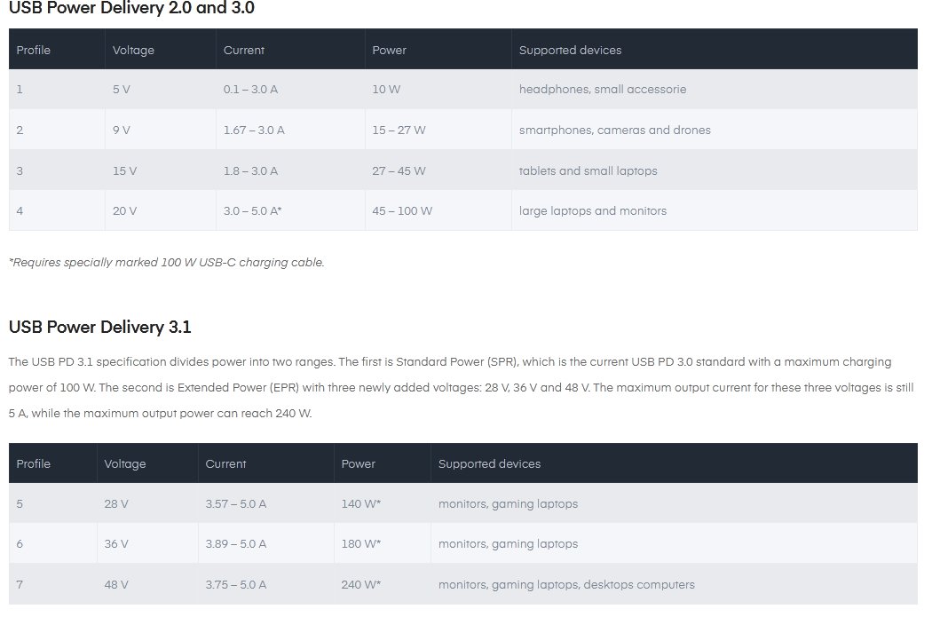
Task: Select the 48 V voltage cell
Action: [116, 584]
